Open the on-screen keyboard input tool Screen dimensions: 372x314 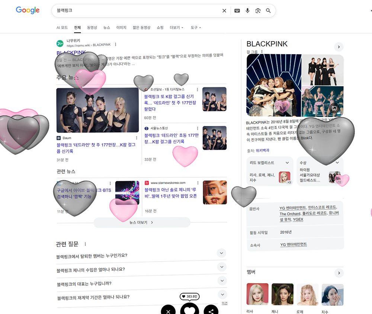(x=237, y=11)
